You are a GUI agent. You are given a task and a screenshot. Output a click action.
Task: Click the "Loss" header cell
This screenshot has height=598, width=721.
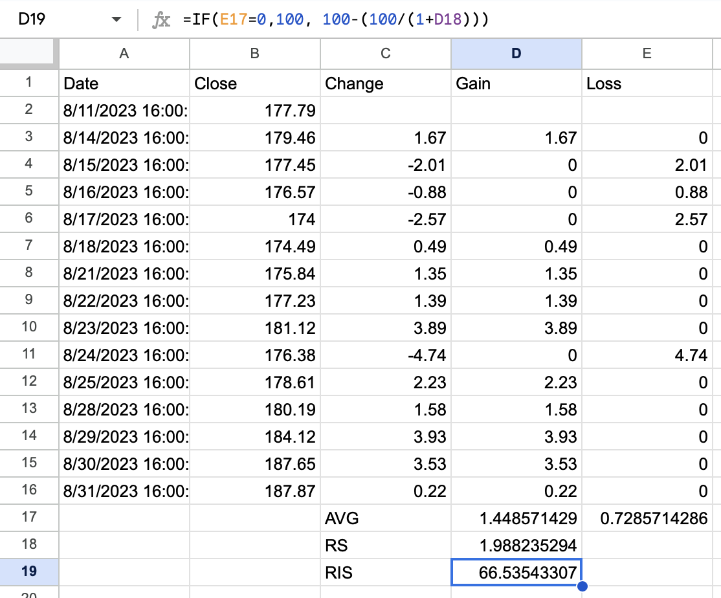[x=647, y=83]
